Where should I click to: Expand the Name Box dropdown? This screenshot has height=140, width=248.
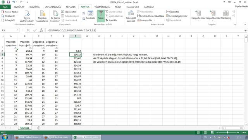click(17, 30)
